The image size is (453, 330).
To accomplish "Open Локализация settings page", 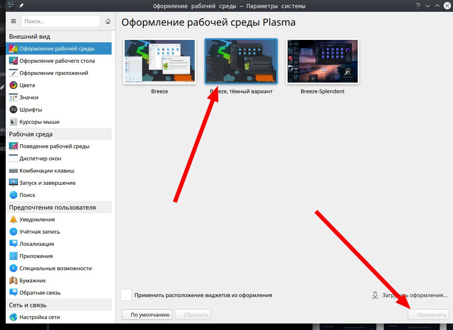I will [59, 244].
